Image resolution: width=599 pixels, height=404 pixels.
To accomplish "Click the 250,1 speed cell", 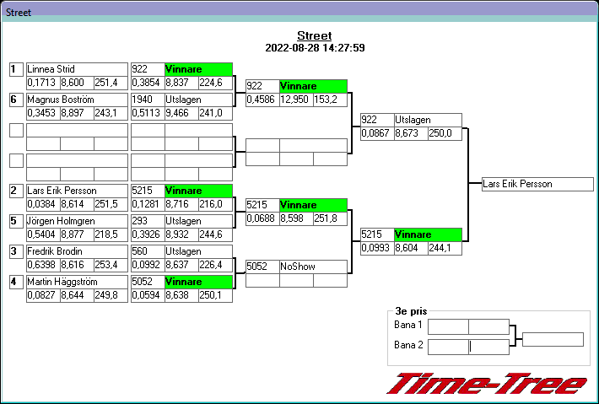I will pyautogui.click(x=215, y=295).
